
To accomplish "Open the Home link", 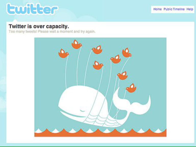I will 157,9.
